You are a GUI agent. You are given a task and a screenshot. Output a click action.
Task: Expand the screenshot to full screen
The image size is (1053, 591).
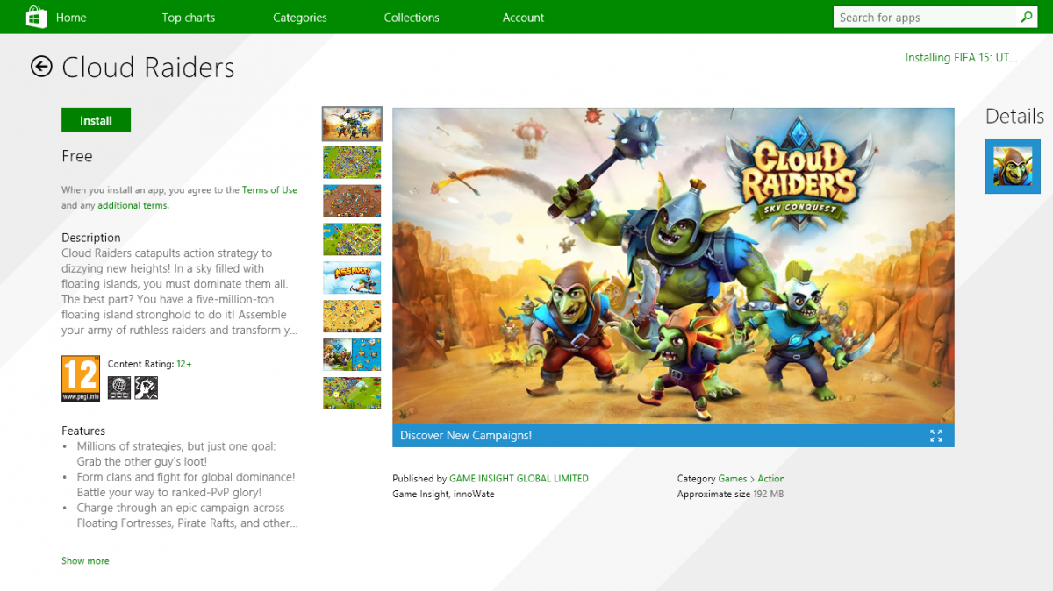(935, 436)
